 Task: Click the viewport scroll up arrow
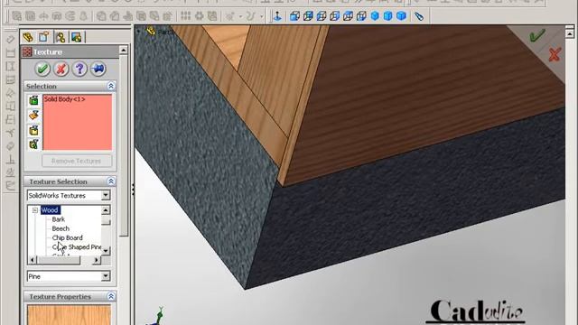[x=570, y=33]
